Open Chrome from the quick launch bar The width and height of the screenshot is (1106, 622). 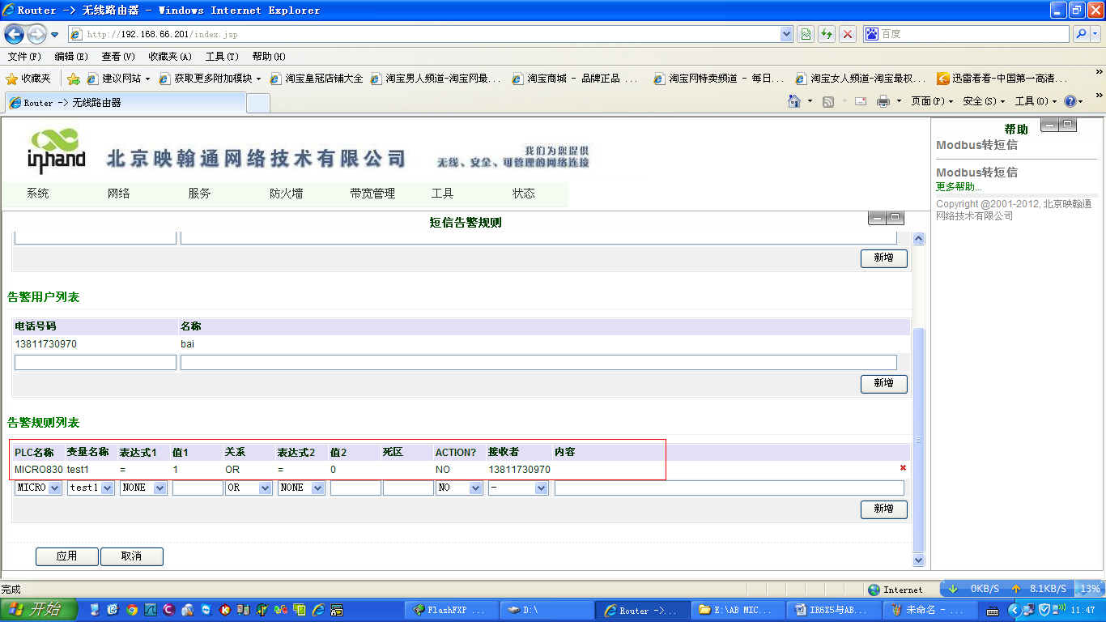click(131, 610)
